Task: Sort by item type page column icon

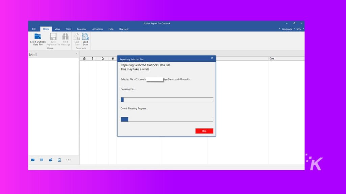Action: 103,59
